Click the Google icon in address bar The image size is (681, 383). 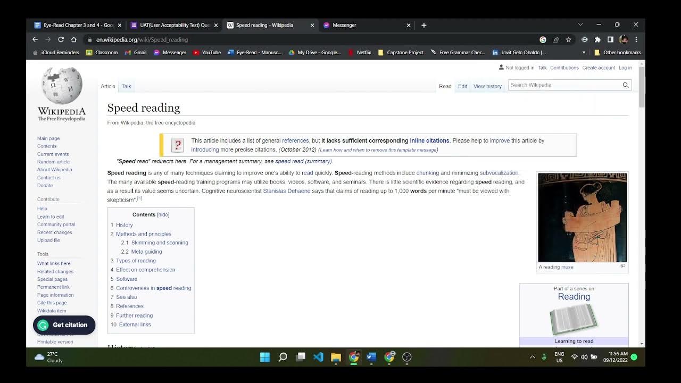click(543, 39)
